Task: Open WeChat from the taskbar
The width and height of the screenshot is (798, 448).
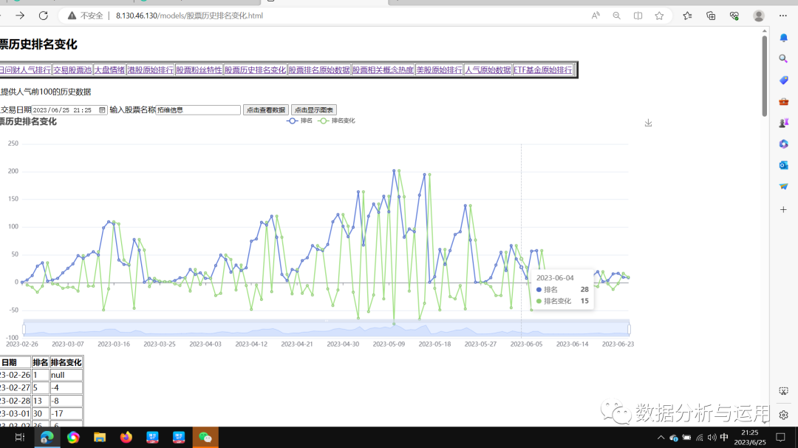Action: 205,438
